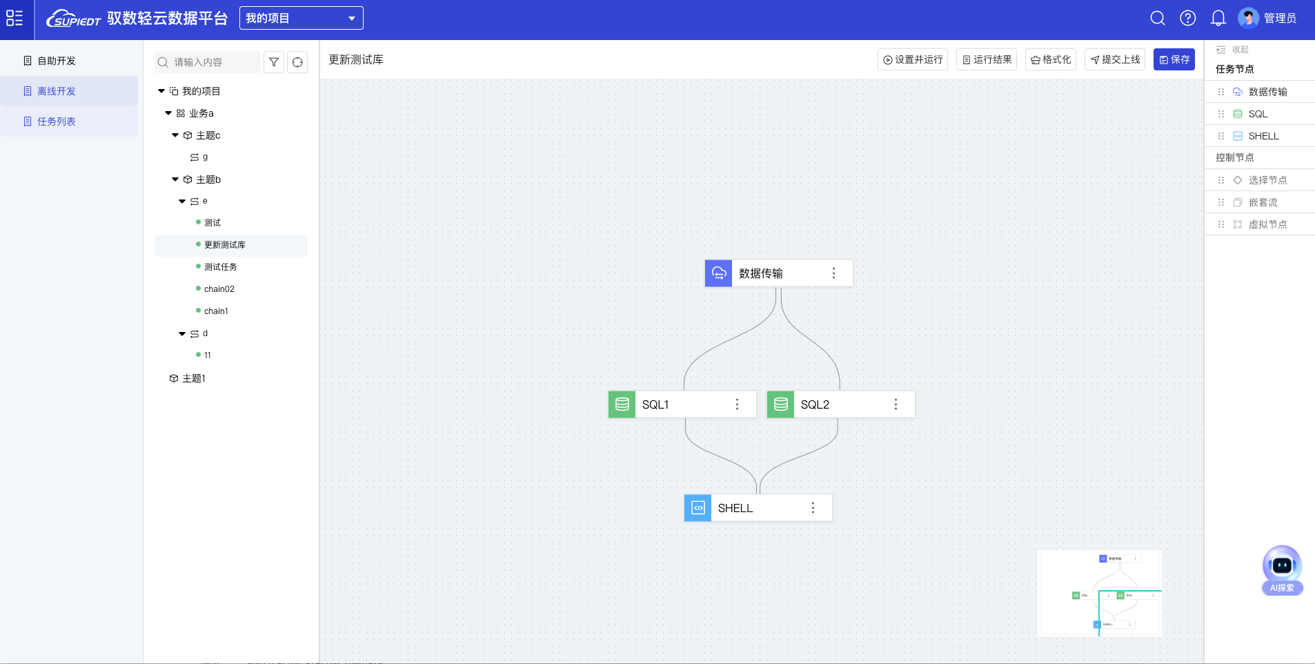Select the 更新测试库 task in tree
The height and width of the screenshot is (664, 1315).
(x=225, y=245)
